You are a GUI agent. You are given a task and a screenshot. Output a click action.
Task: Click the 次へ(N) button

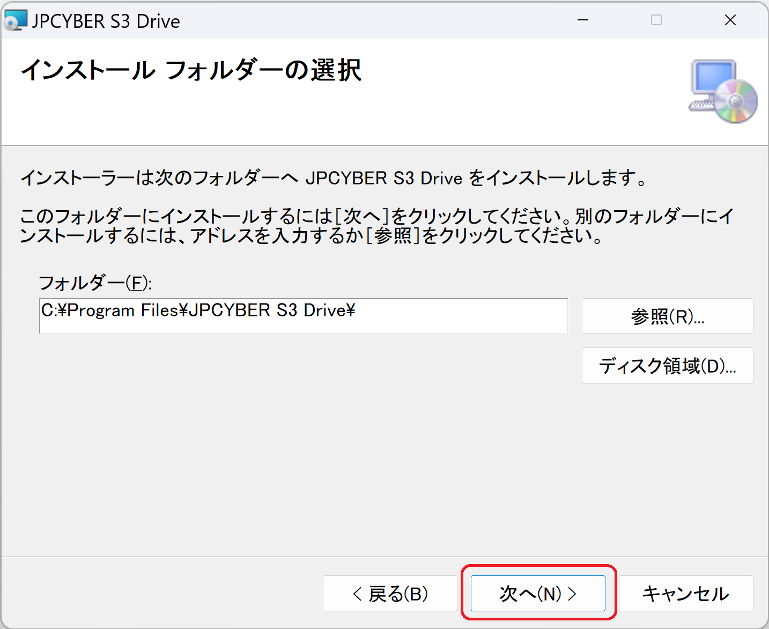click(x=538, y=593)
